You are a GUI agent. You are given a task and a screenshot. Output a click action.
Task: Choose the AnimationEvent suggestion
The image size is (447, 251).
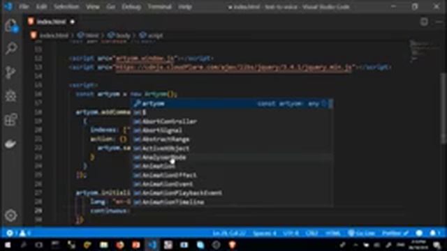click(x=231, y=184)
